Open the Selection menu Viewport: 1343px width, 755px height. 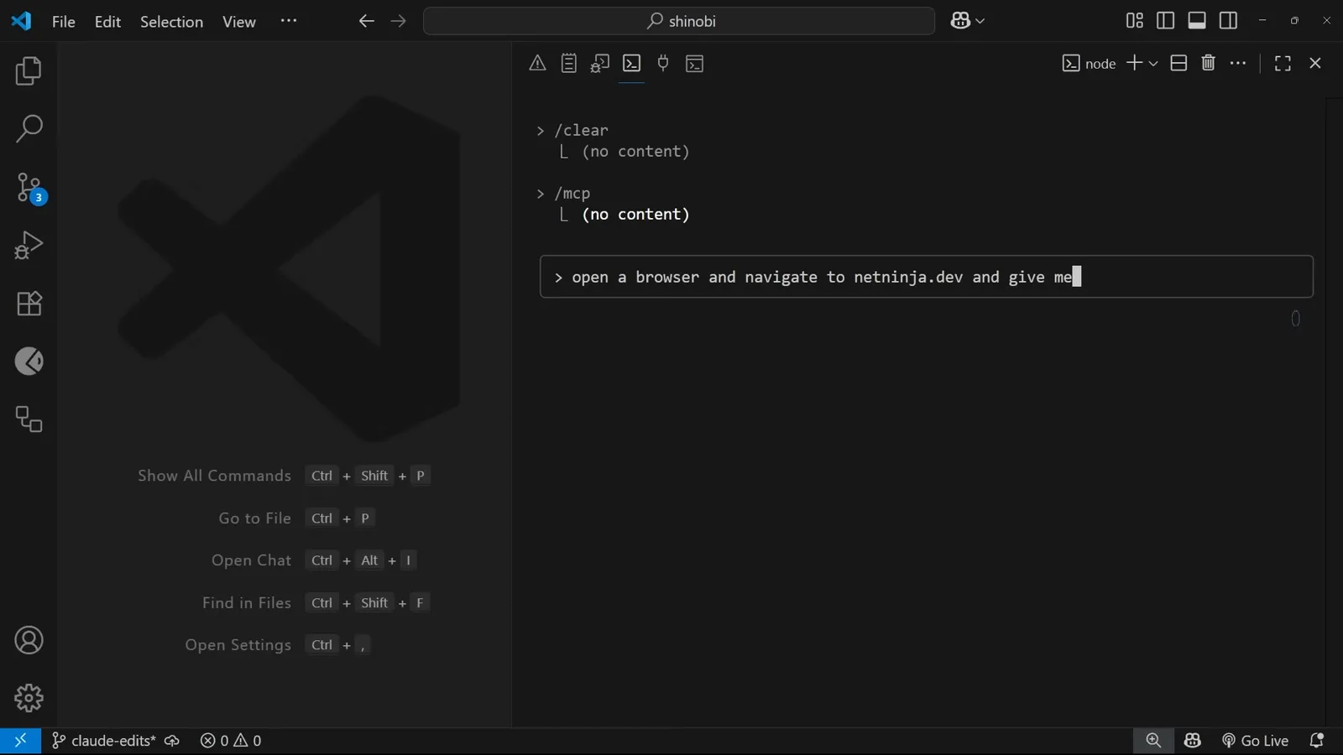coord(171,22)
